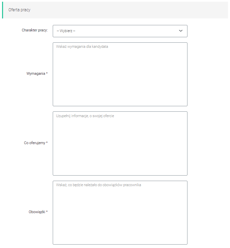Click the 'Charakter pracy:' label
Screen dimensions: 230x248
pos(35,30)
